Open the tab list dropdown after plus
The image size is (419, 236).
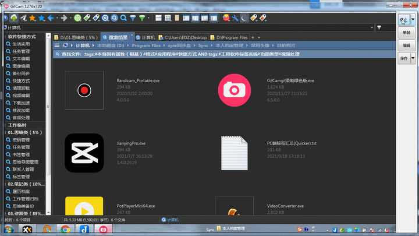(x=259, y=37)
